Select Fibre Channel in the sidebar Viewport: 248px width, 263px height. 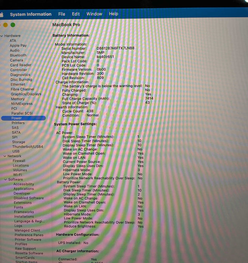(x=22, y=89)
